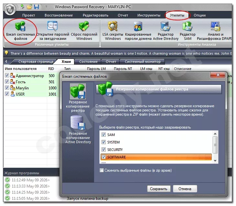Click the Отмена button

pyautogui.click(x=185, y=189)
